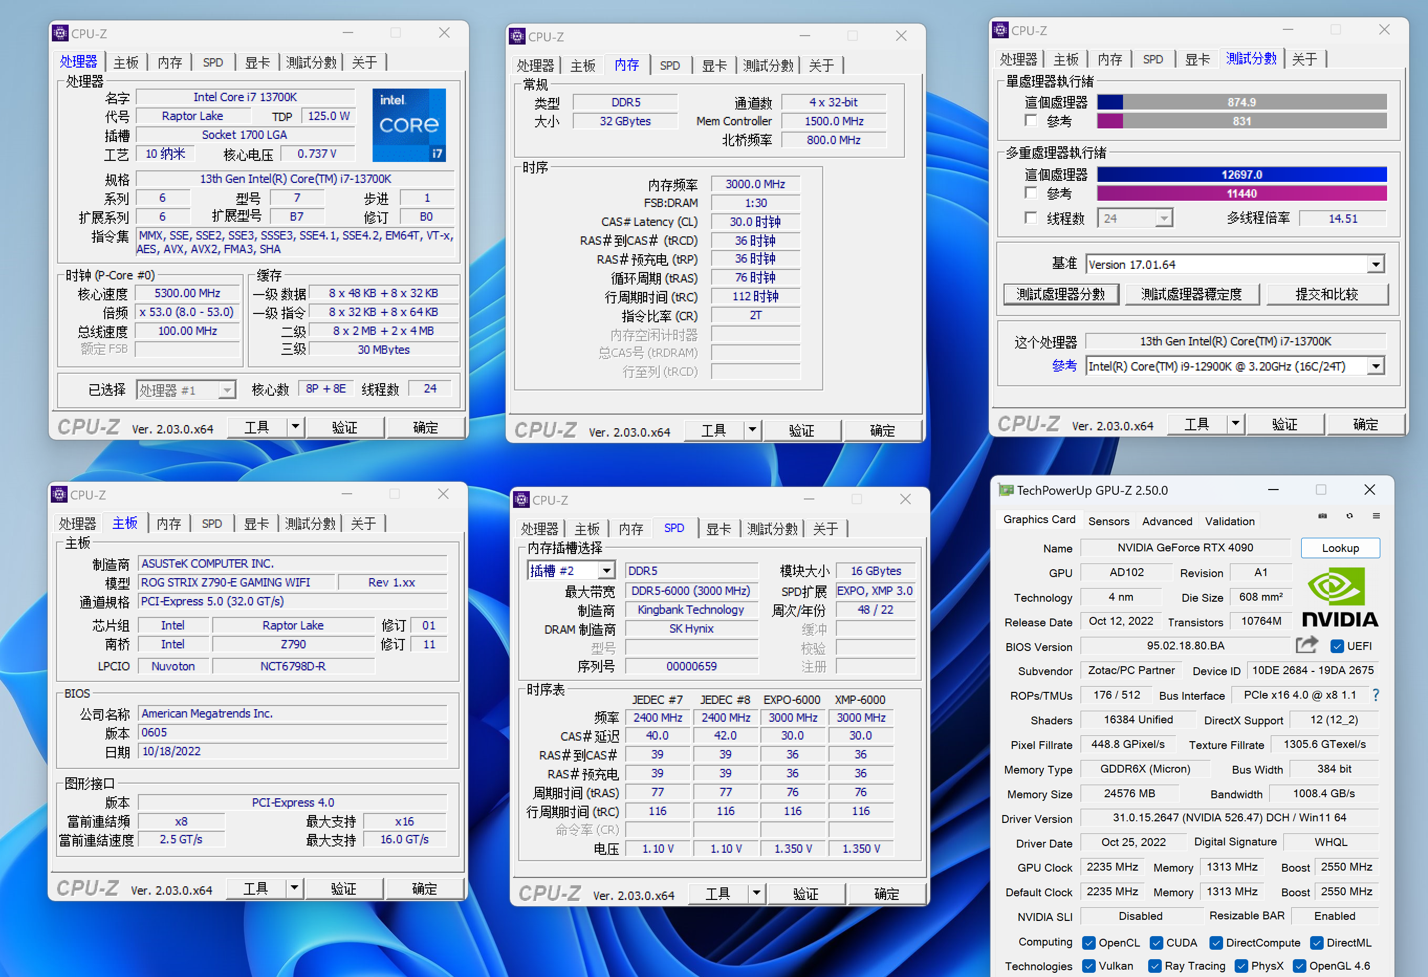1428x977 pixels.
Task: Enable the 线程数 checkbox
Action: [1031, 218]
